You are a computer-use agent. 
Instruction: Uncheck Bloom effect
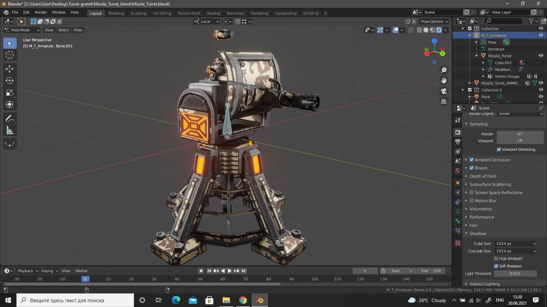click(x=471, y=168)
